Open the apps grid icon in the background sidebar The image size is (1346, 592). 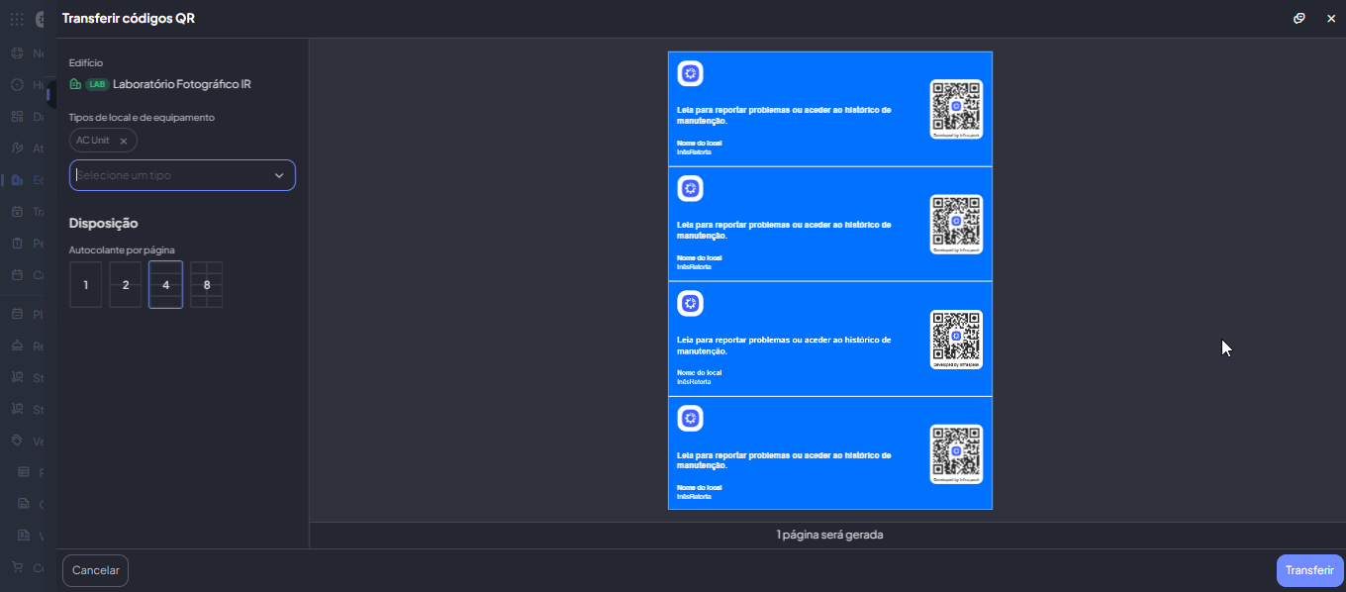coord(17,19)
